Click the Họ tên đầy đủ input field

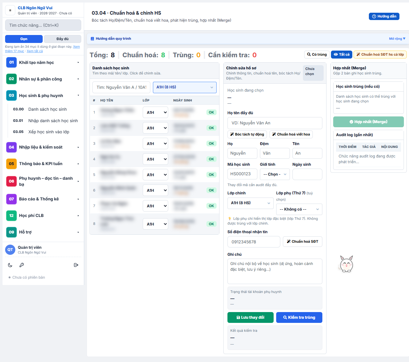coord(275,123)
